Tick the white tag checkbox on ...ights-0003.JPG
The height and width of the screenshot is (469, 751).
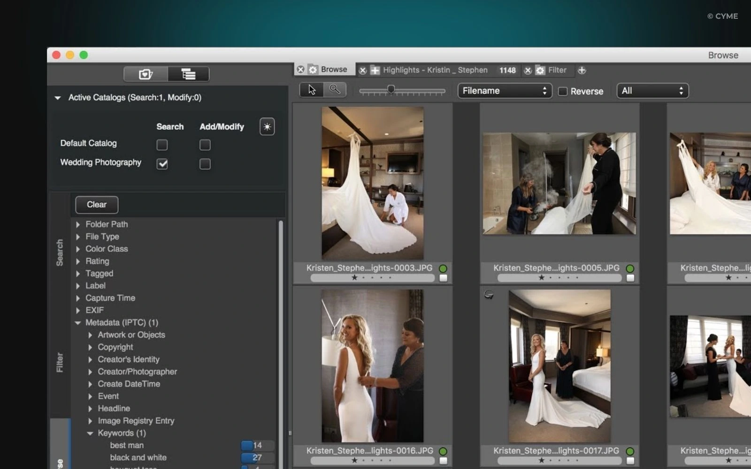tap(443, 278)
